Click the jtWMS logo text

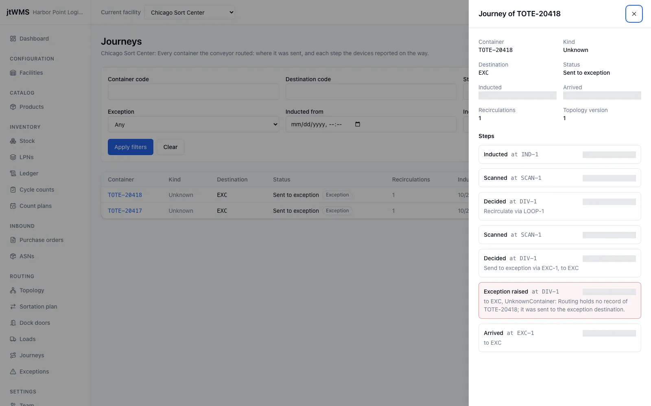click(18, 12)
